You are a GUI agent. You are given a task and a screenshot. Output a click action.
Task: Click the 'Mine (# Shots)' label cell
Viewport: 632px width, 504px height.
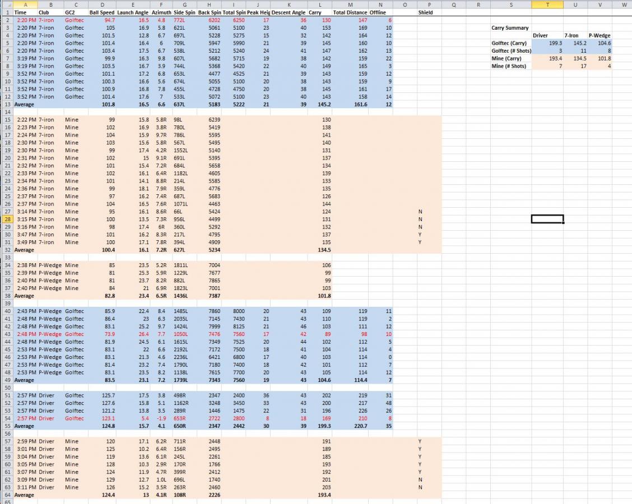pos(510,66)
